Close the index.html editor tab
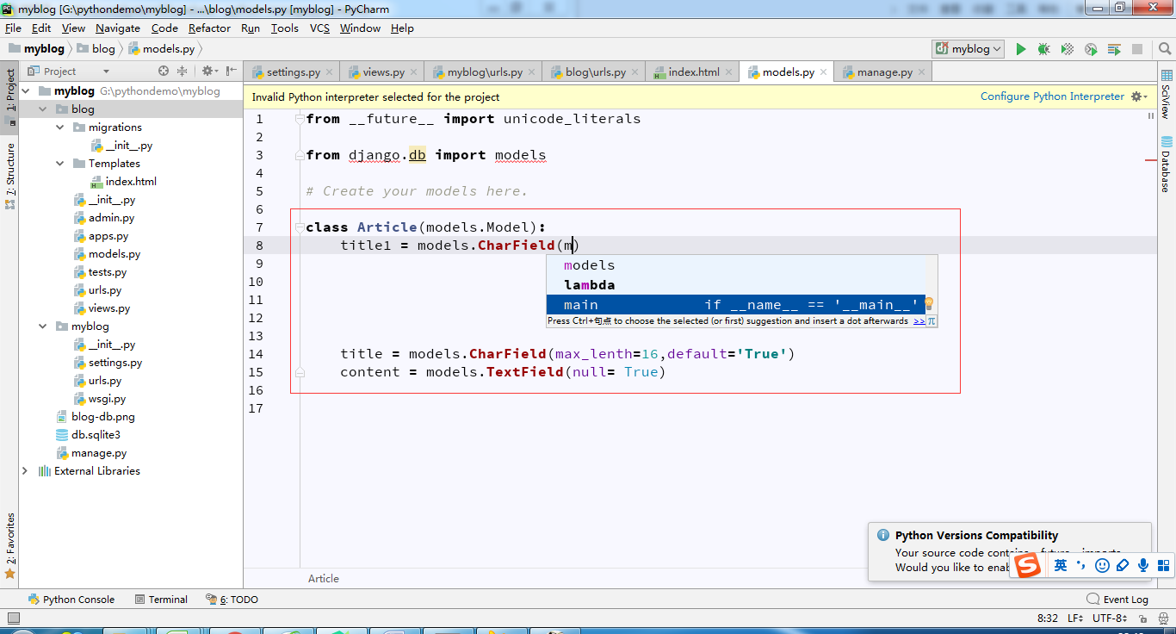The image size is (1176, 634). click(728, 72)
